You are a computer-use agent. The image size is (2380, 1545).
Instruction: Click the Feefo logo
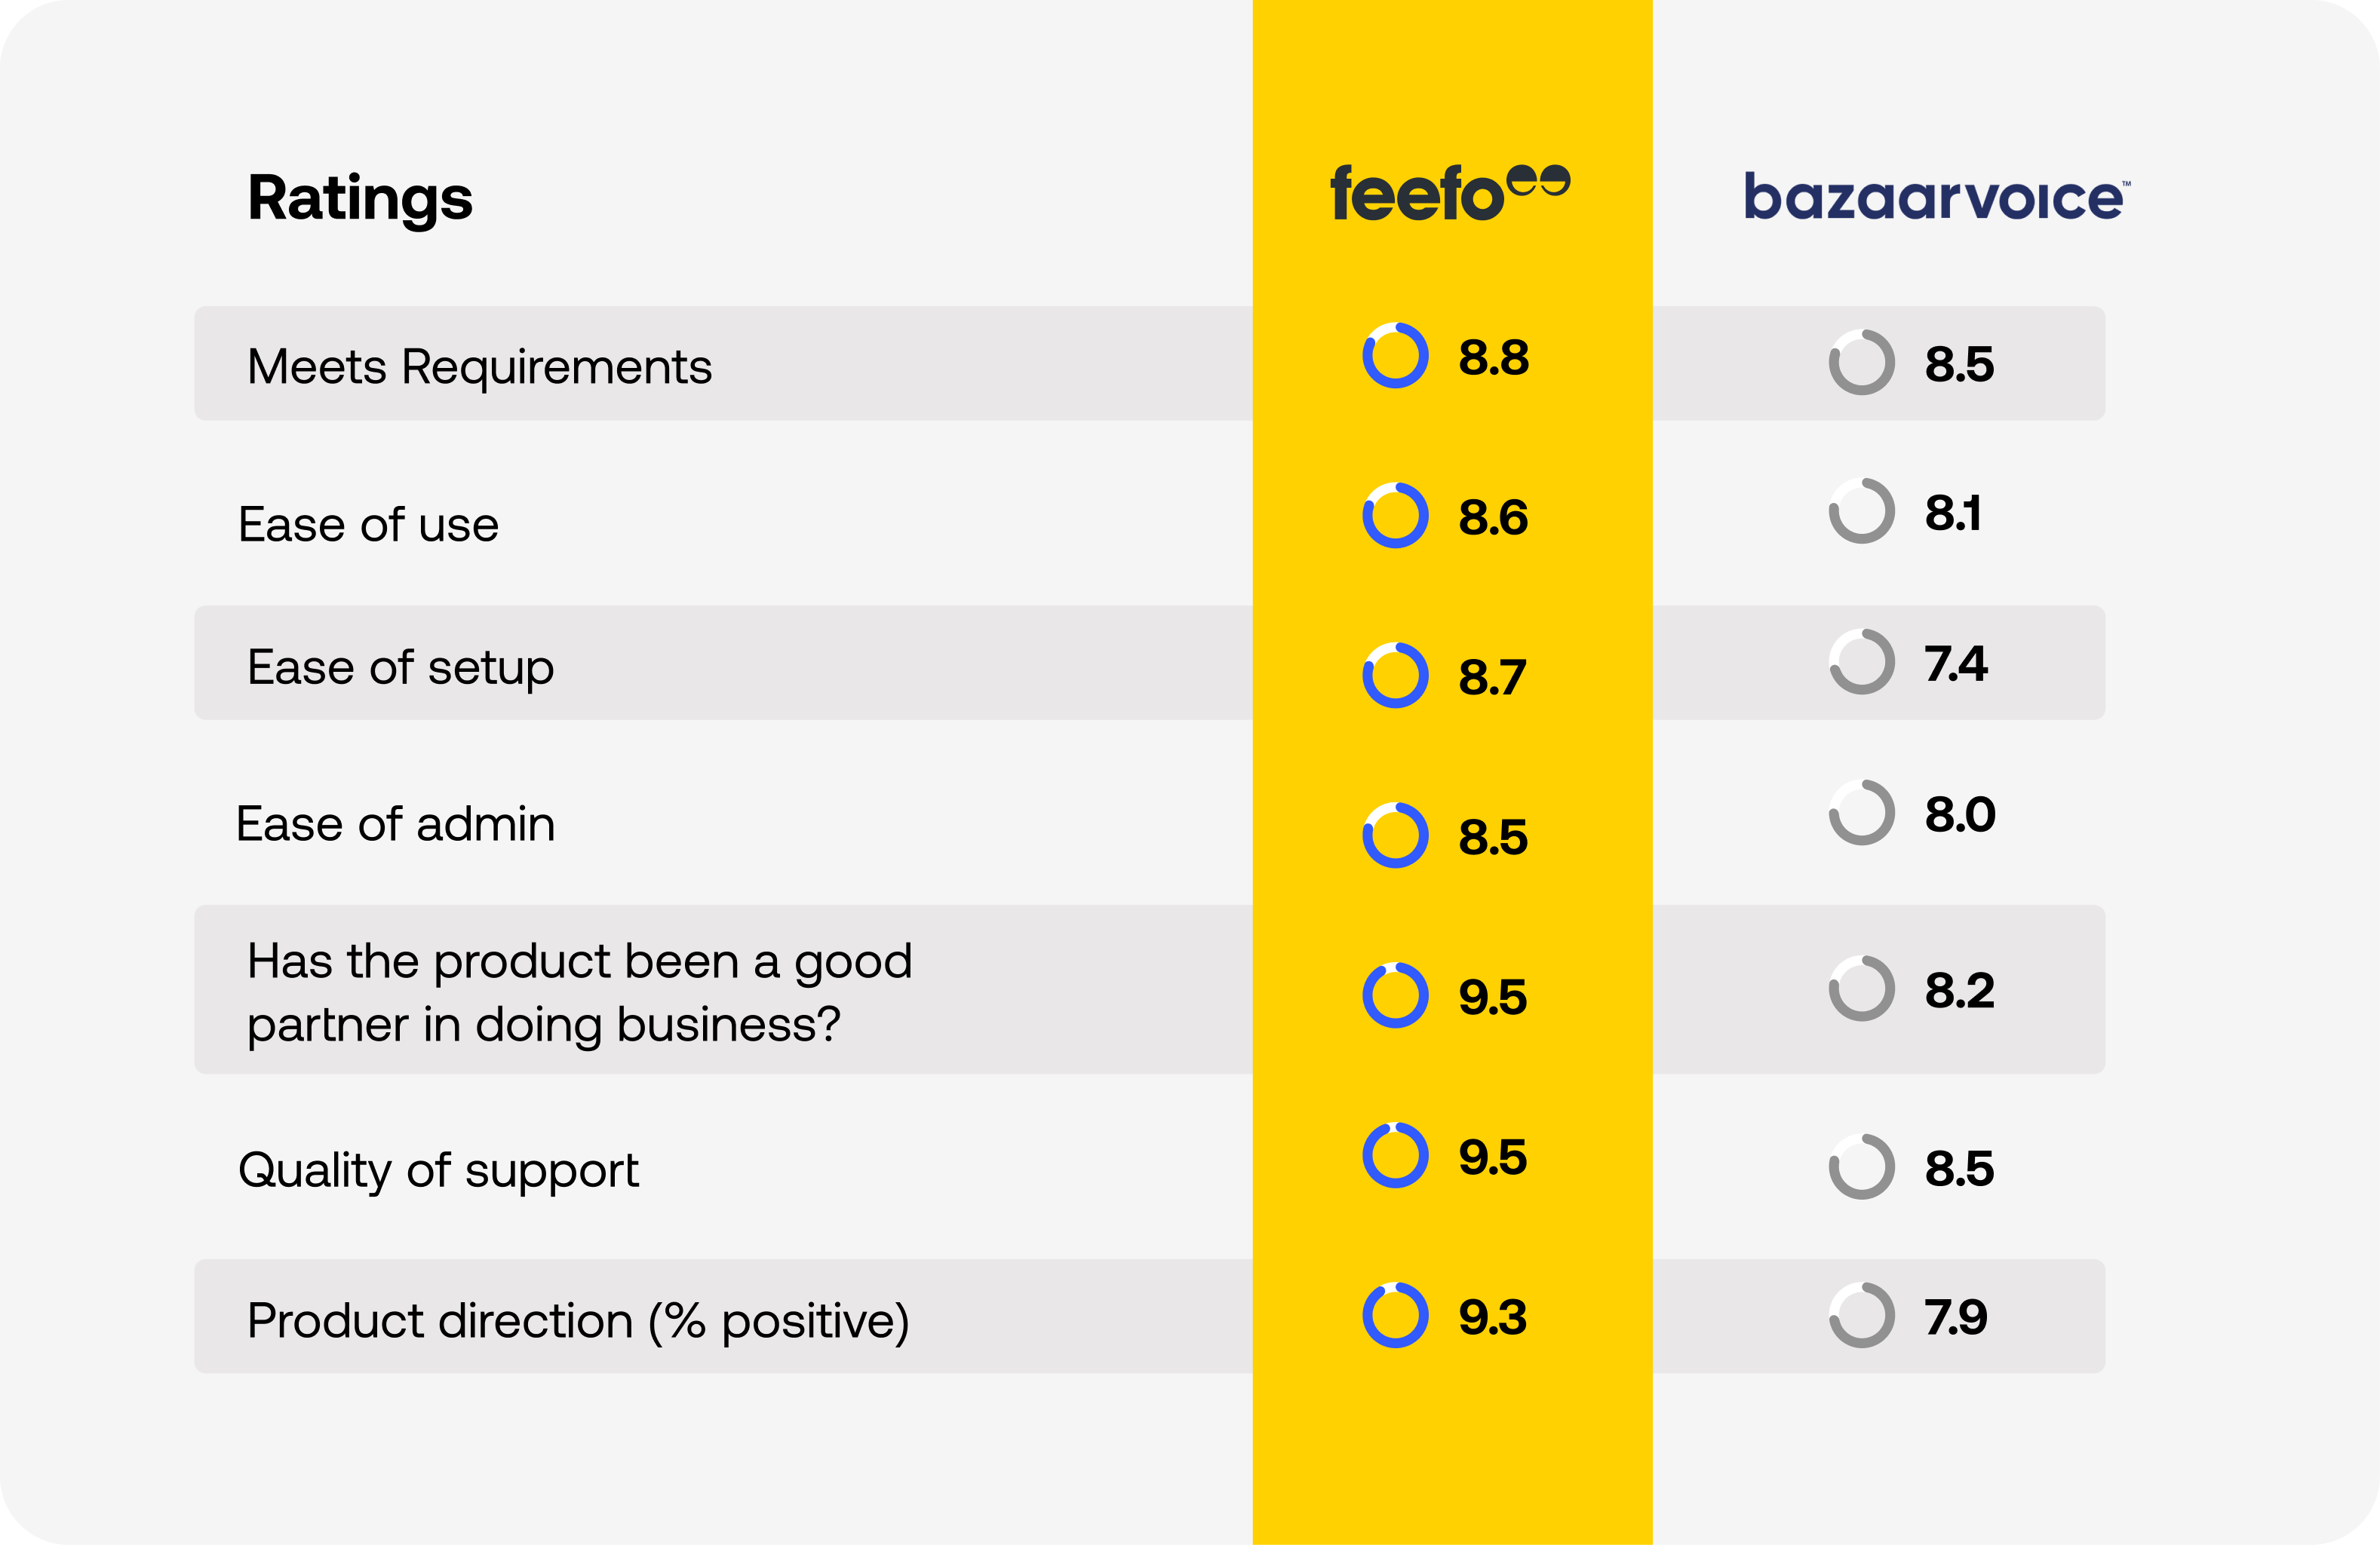click(x=1448, y=193)
